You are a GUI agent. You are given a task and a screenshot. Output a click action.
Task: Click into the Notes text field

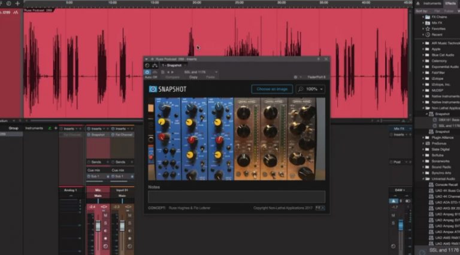click(237, 197)
